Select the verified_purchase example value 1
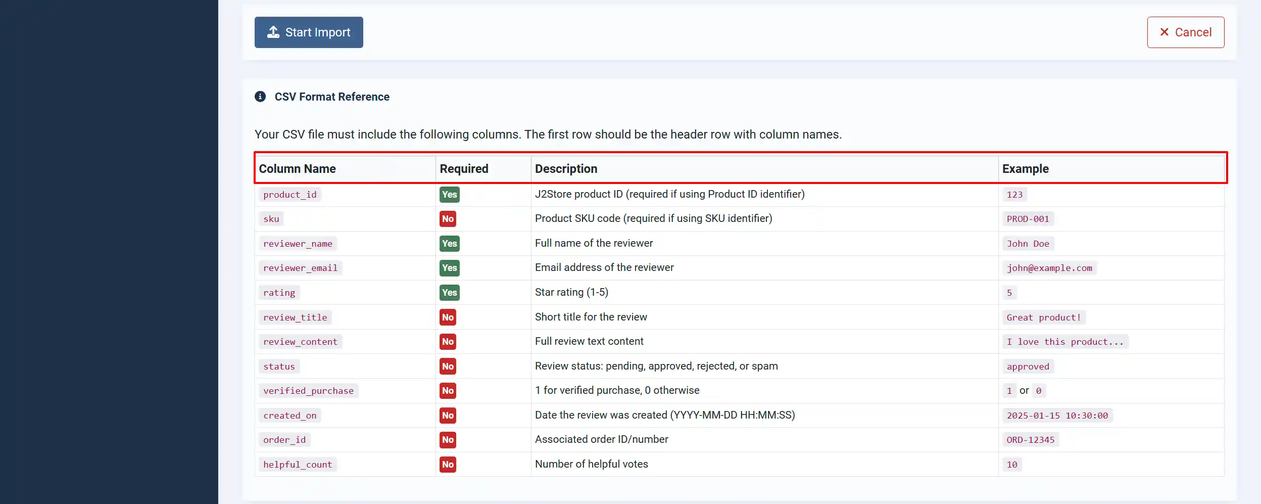The height and width of the screenshot is (504, 1261). (1009, 391)
